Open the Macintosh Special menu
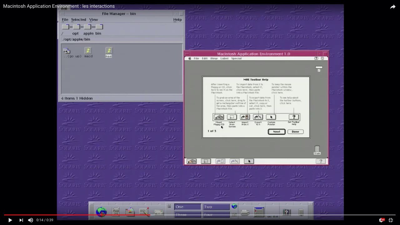 [236, 58]
